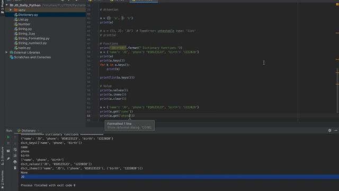Click the warning stripe marker near the top right
The width and height of the screenshot is (339, 191).
coord(337,4)
